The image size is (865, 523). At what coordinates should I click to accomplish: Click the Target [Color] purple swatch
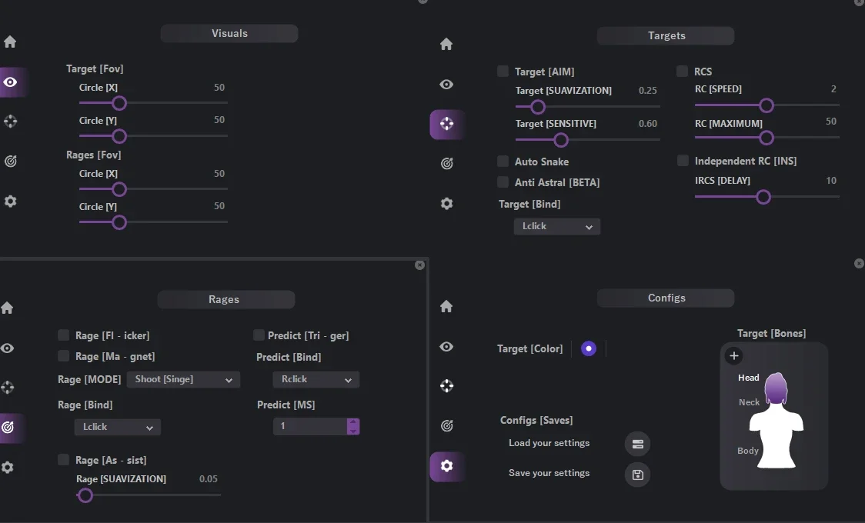[589, 349]
